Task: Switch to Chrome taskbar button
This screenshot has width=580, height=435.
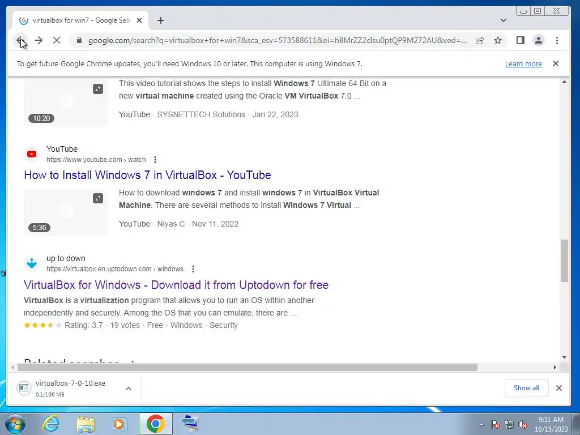Action: tap(155, 424)
